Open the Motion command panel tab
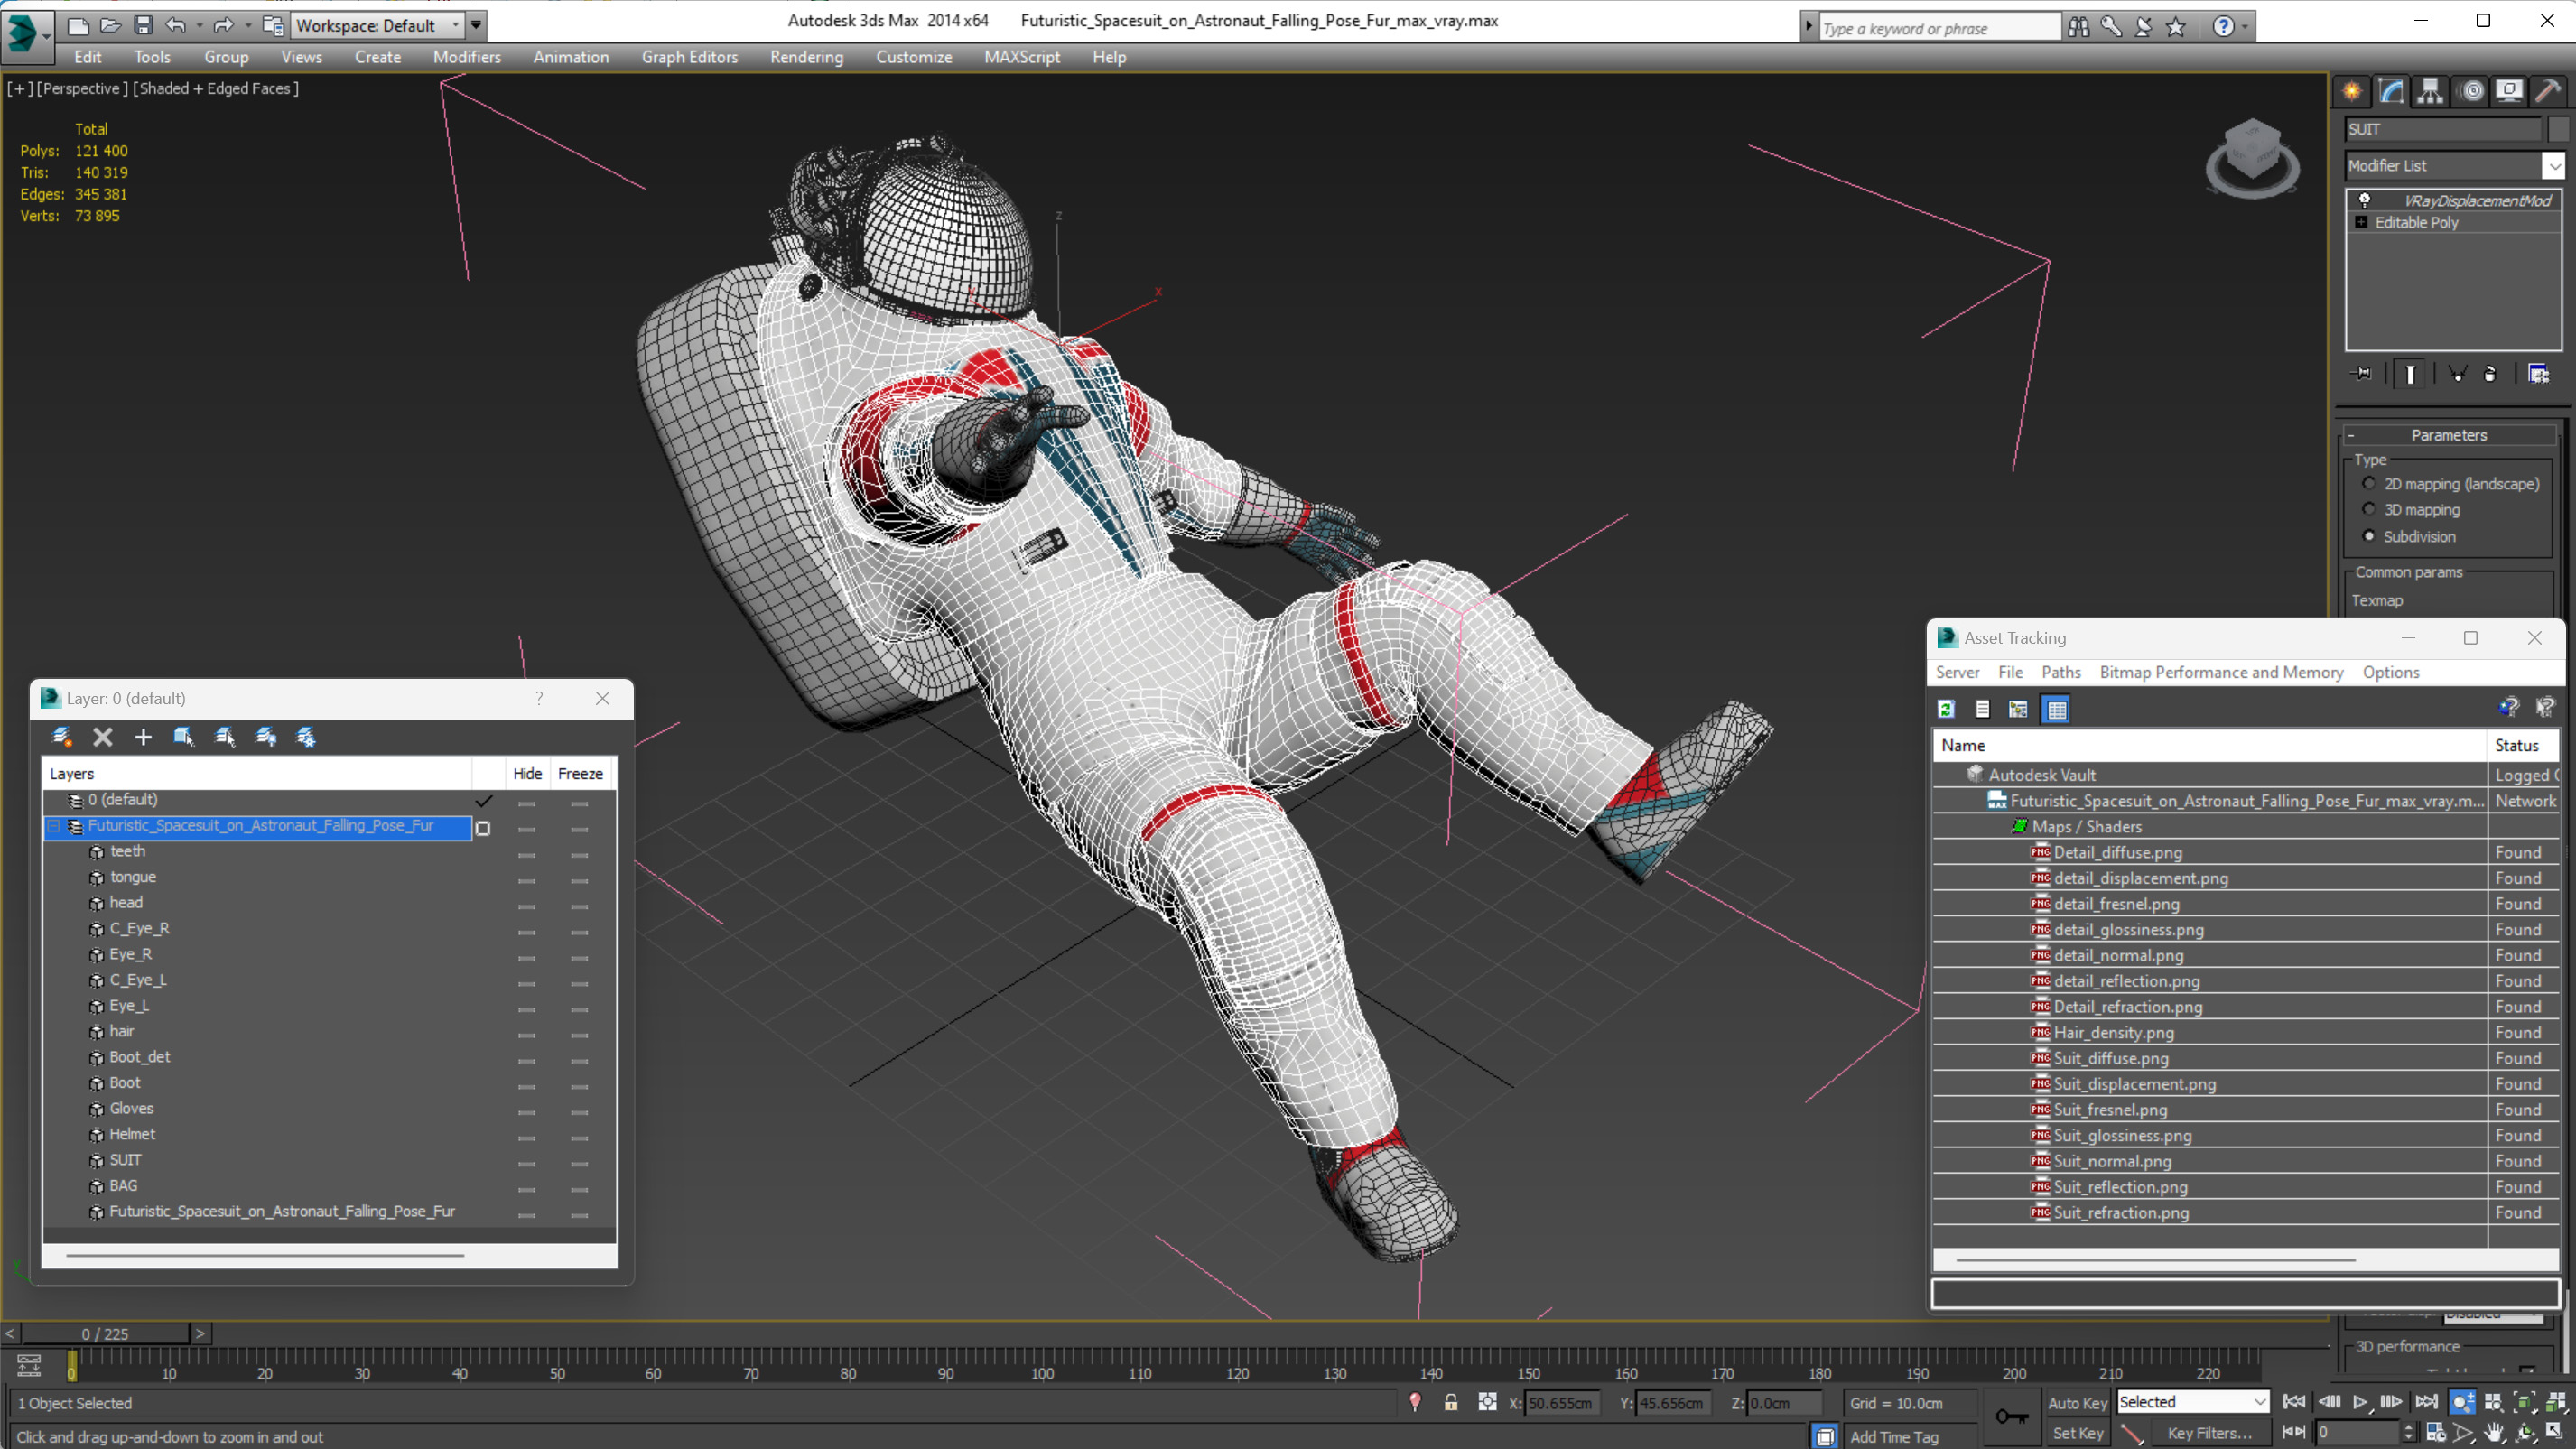Image resolution: width=2576 pixels, height=1449 pixels. tap(2471, 91)
